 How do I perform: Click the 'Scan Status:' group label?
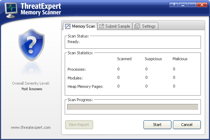pyautogui.click(x=78, y=36)
